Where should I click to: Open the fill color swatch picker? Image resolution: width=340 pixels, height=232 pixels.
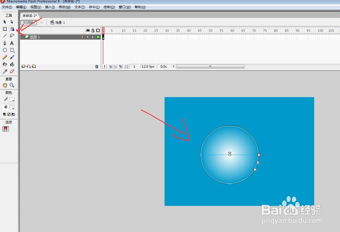tap(12, 107)
